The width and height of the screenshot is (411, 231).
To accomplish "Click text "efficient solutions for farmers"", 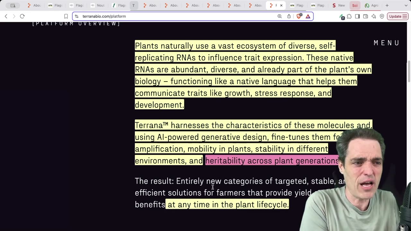I will click(x=190, y=193).
